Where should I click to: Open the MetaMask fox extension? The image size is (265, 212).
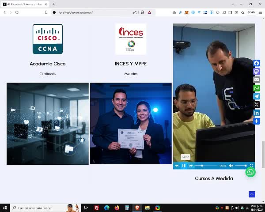pyautogui.click(x=186, y=12)
